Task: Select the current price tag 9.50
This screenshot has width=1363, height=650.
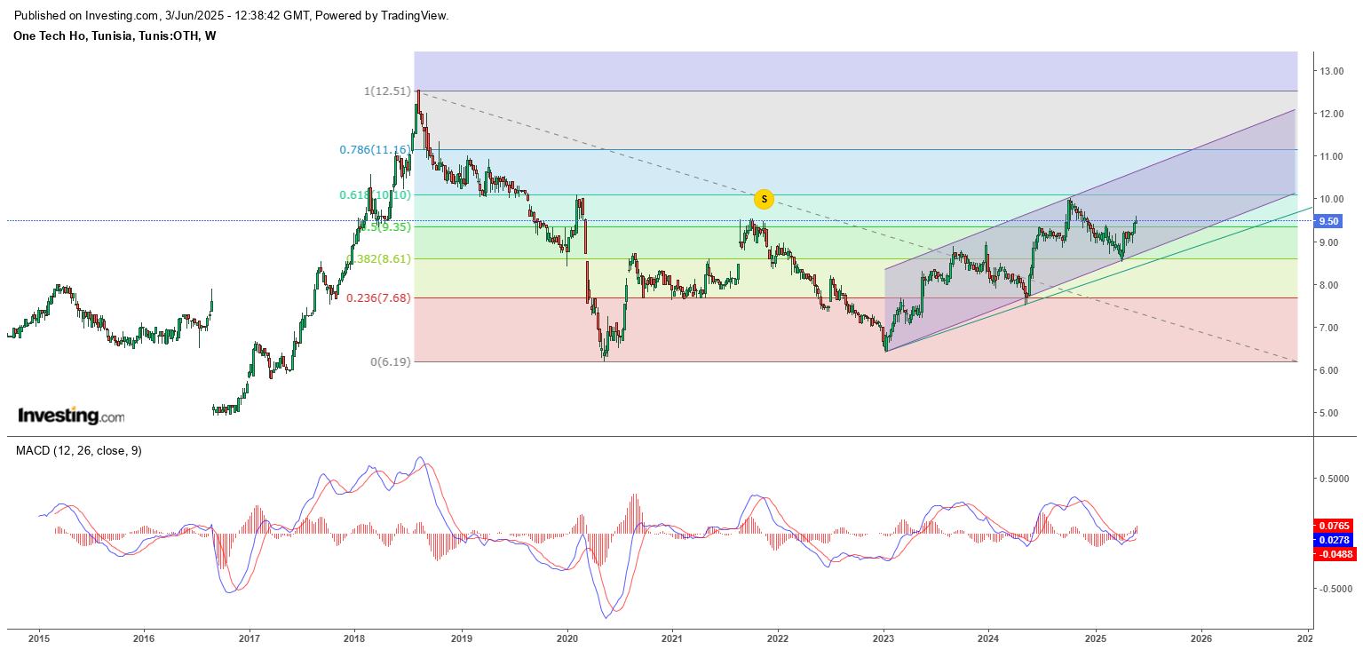Action: 1328,221
